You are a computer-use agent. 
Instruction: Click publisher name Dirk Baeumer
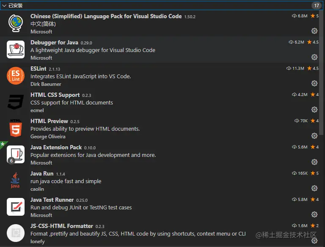[46, 84]
